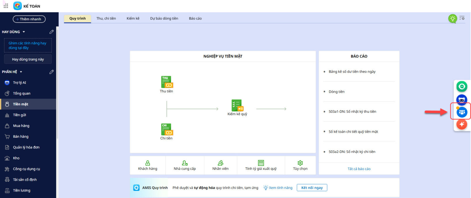Open the Chi tiền payment icon
471x198 pixels.
(167, 129)
